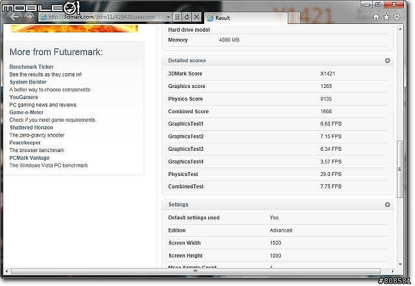Click the Edition value Advanced
The image size is (415, 286).
[x=281, y=230]
